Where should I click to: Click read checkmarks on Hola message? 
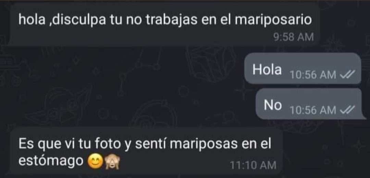point(347,75)
